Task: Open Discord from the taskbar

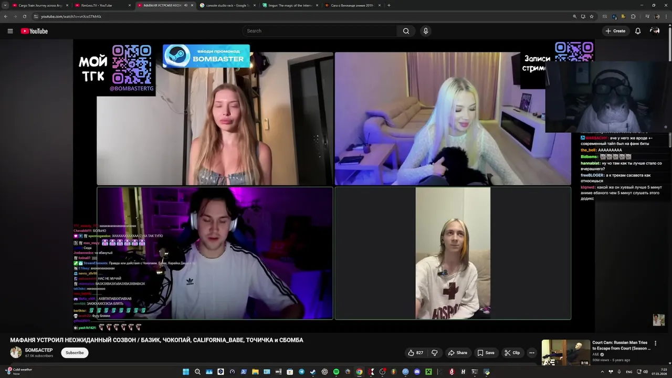Action: point(417,372)
